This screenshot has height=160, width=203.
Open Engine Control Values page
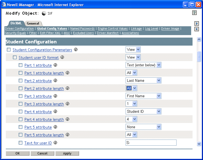pyautogui.click(x=113, y=28)
